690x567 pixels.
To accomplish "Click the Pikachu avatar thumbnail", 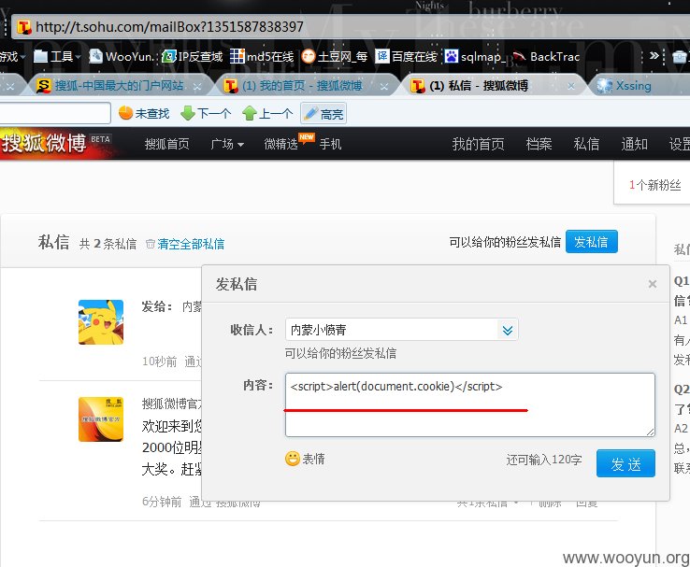I will [101, 322].
